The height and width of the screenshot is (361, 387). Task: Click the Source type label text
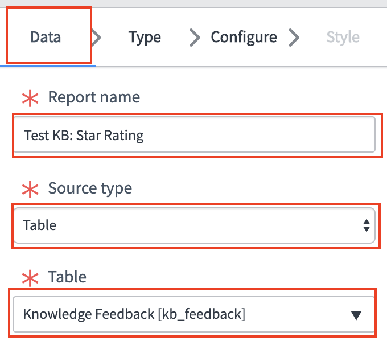click(90, 188)
